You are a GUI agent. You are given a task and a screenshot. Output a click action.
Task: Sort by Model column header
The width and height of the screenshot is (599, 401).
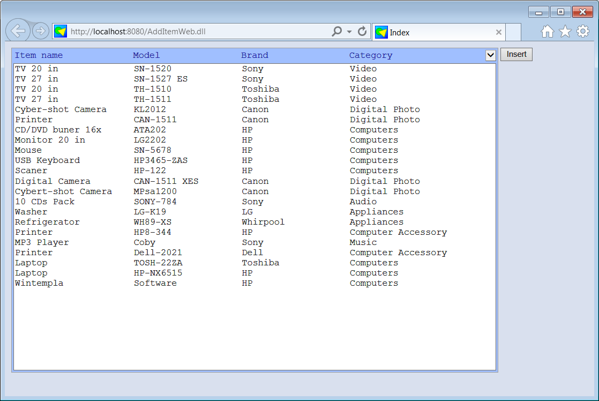[146, 55]
